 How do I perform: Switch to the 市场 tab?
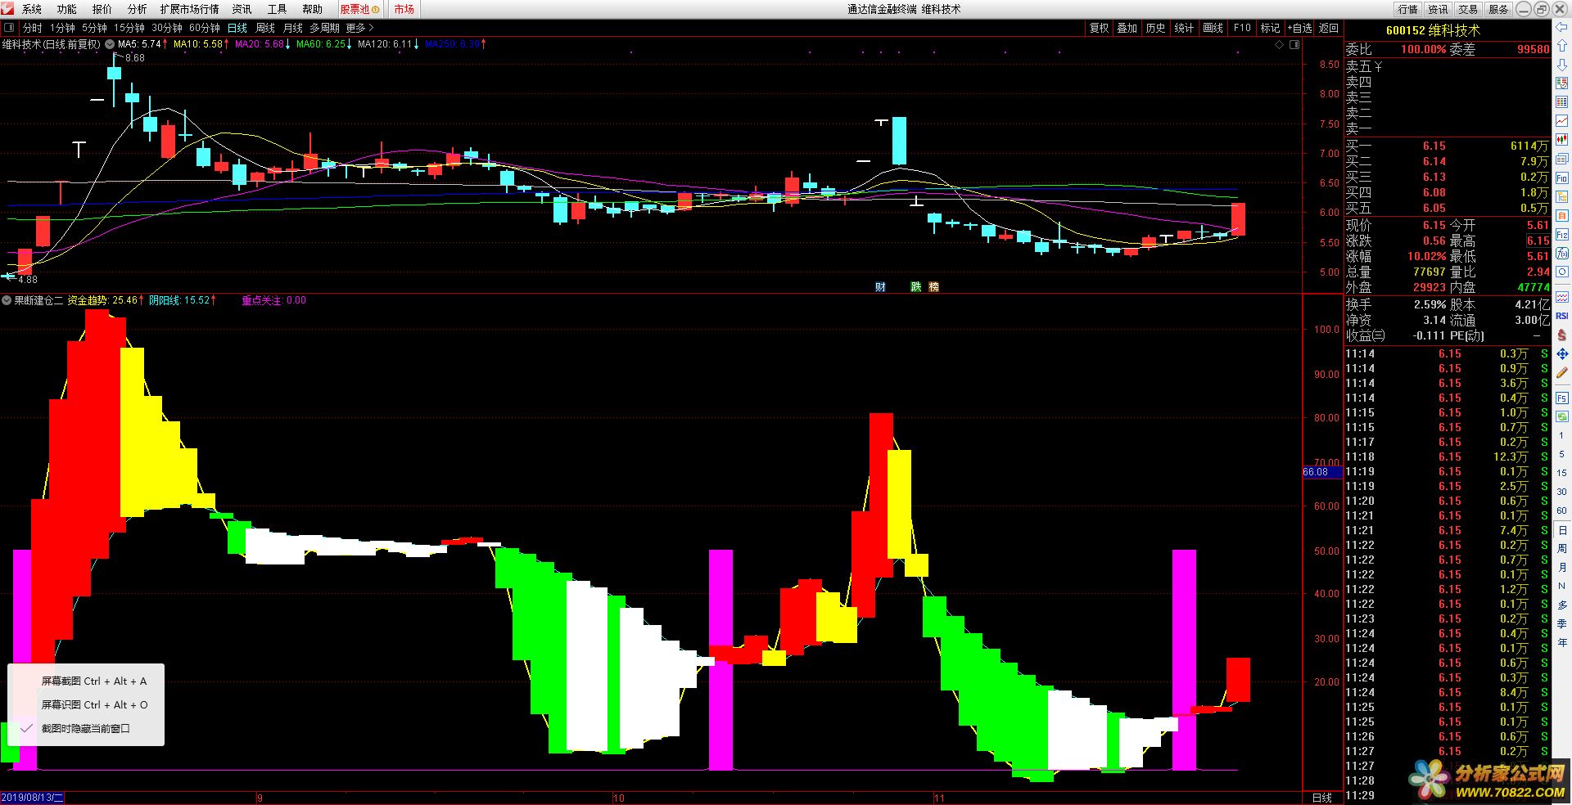pyautogui.click(x=404, y=9)
